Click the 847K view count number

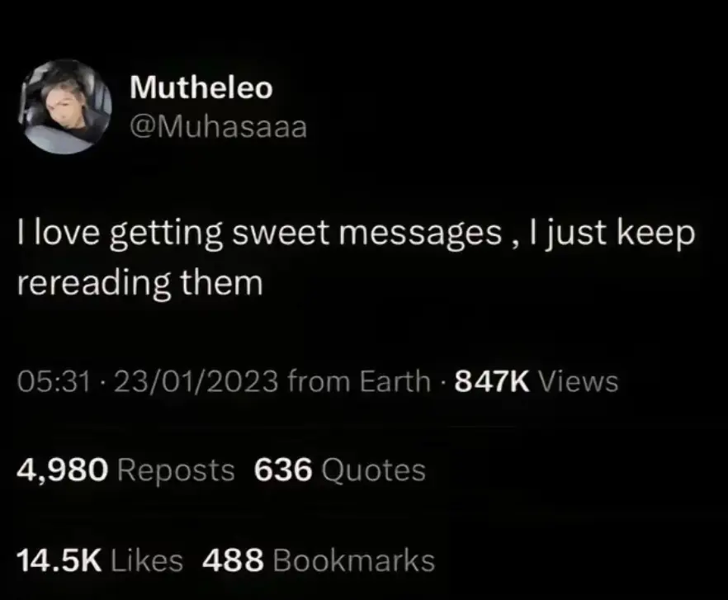[492, 381]
